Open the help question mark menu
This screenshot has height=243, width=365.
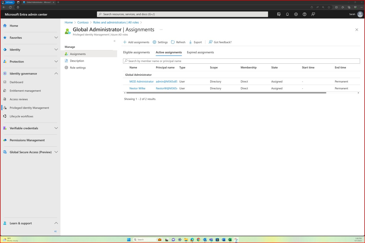pos(304,14)
